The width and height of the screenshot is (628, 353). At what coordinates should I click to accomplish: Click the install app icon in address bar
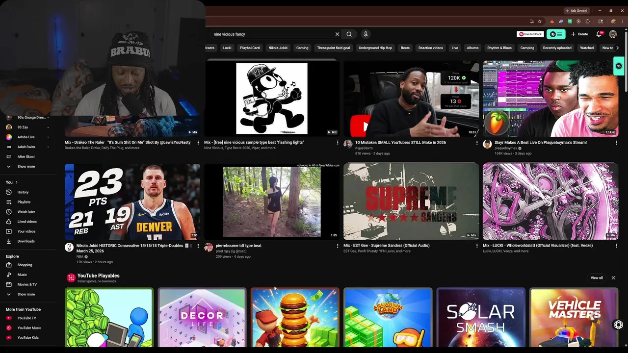531,22
